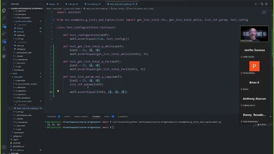
Task: Open Explorer views and more actions ellipsis
Action: pyautogui.click(x=40, y=4)
